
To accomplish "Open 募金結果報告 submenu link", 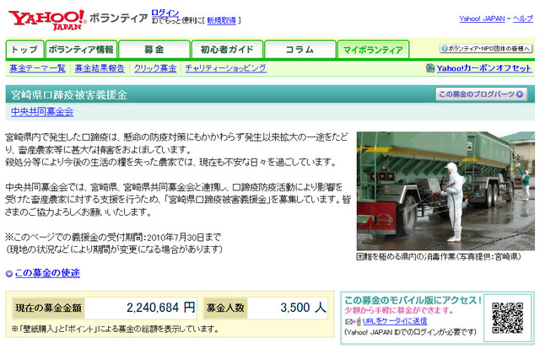I will 100,68.
